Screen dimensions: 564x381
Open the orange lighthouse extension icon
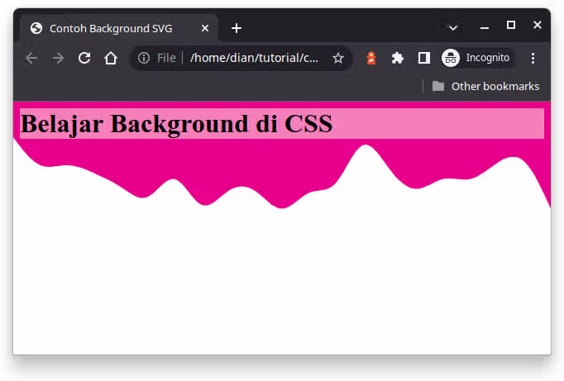tap(371, 58)
